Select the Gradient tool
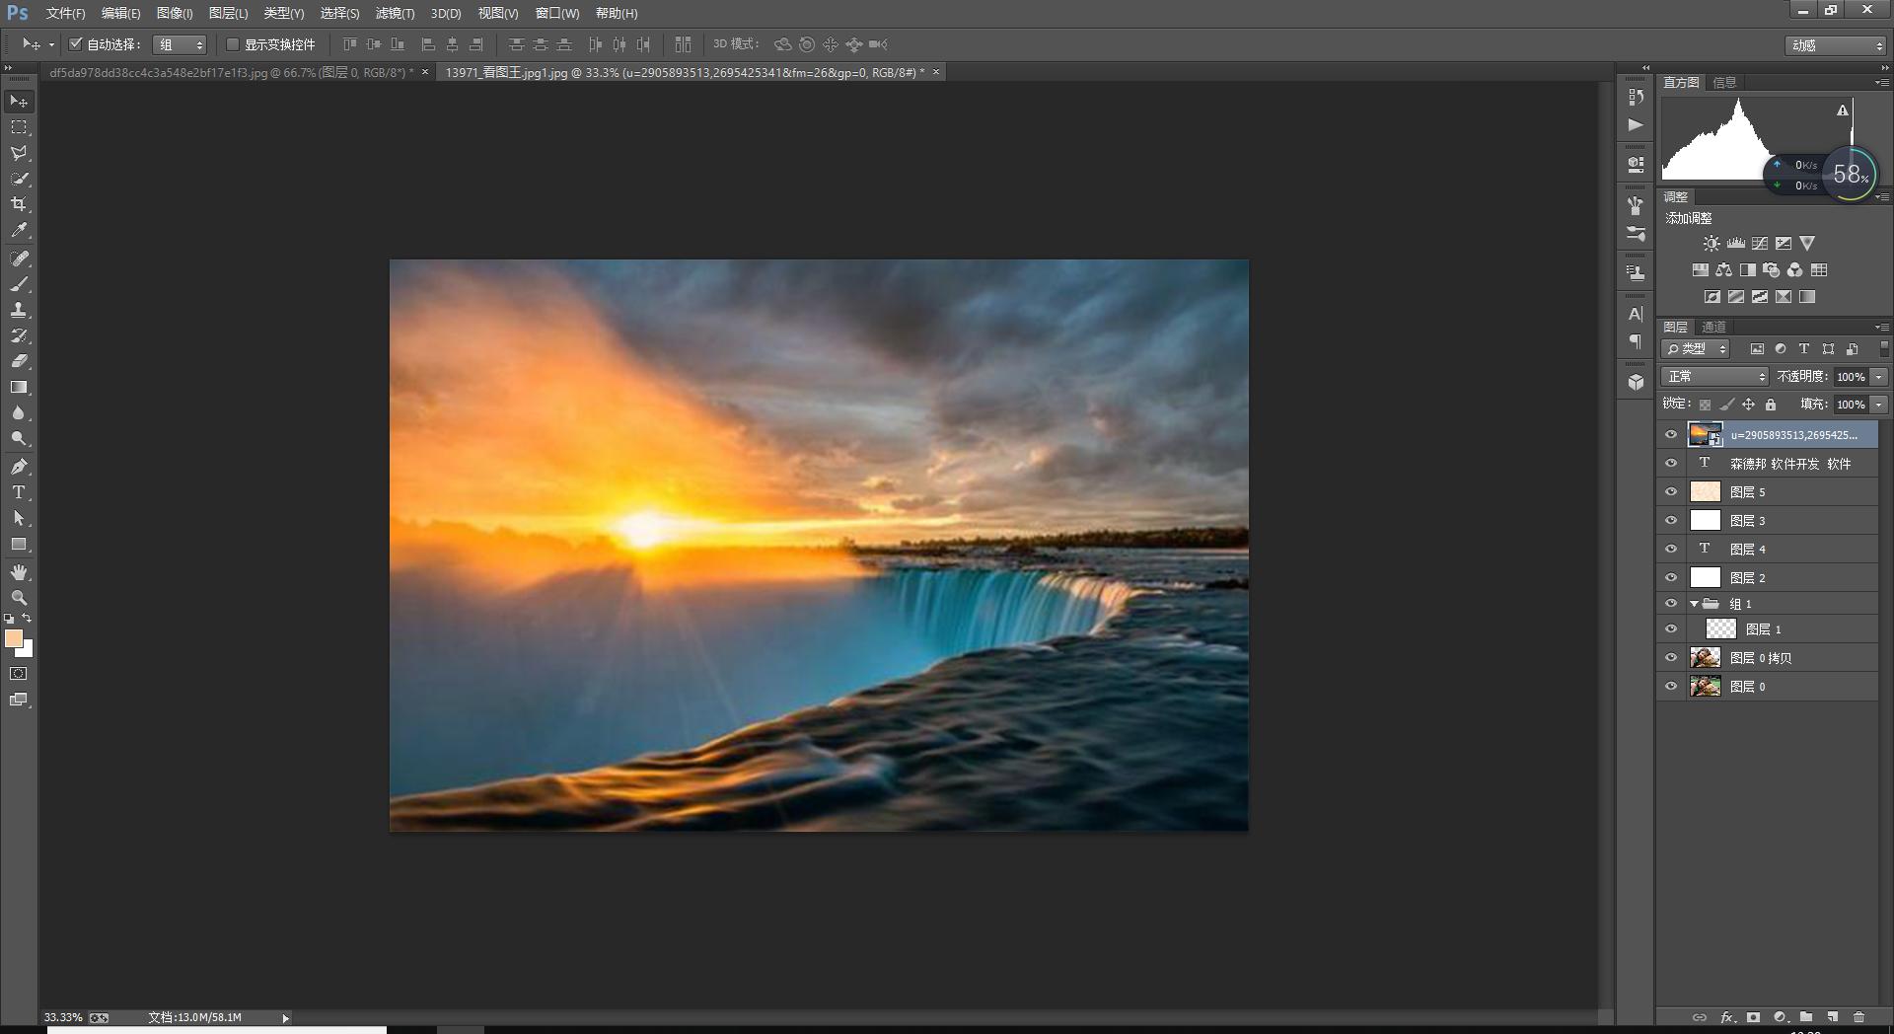The height and width of the screenshot is (1034, 1894). pos(19,388)
